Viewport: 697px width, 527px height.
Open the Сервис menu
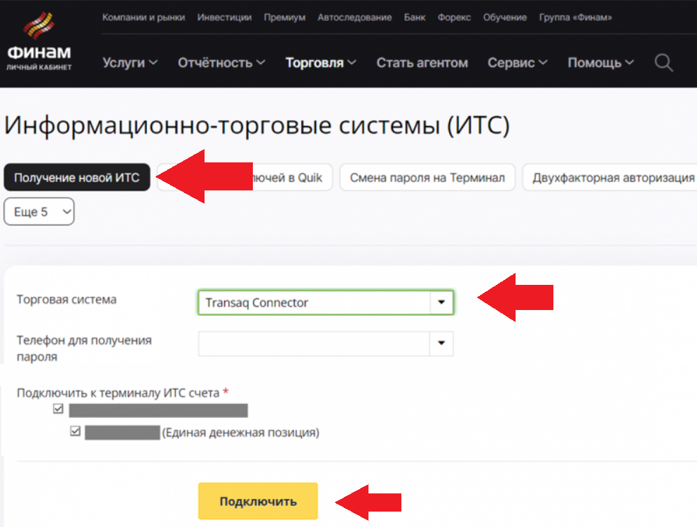click(517, 63)
